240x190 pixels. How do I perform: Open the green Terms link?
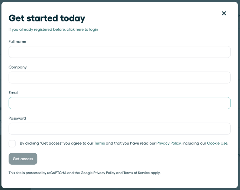tap(99, 143)
